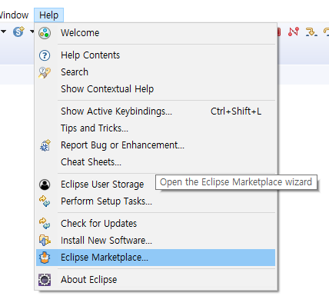329x306 pixels.
Task: Click the yellow step arrow toolbar icon
Action: coord(311,32)
